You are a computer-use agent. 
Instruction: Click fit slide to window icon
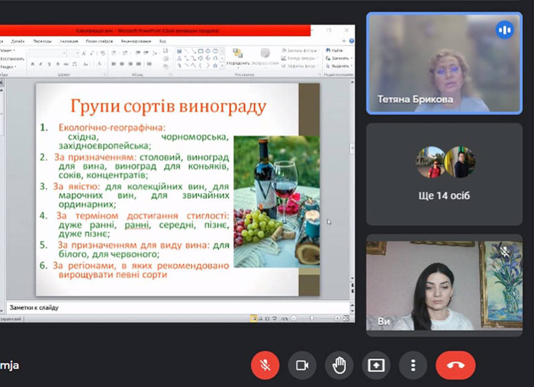346,318
